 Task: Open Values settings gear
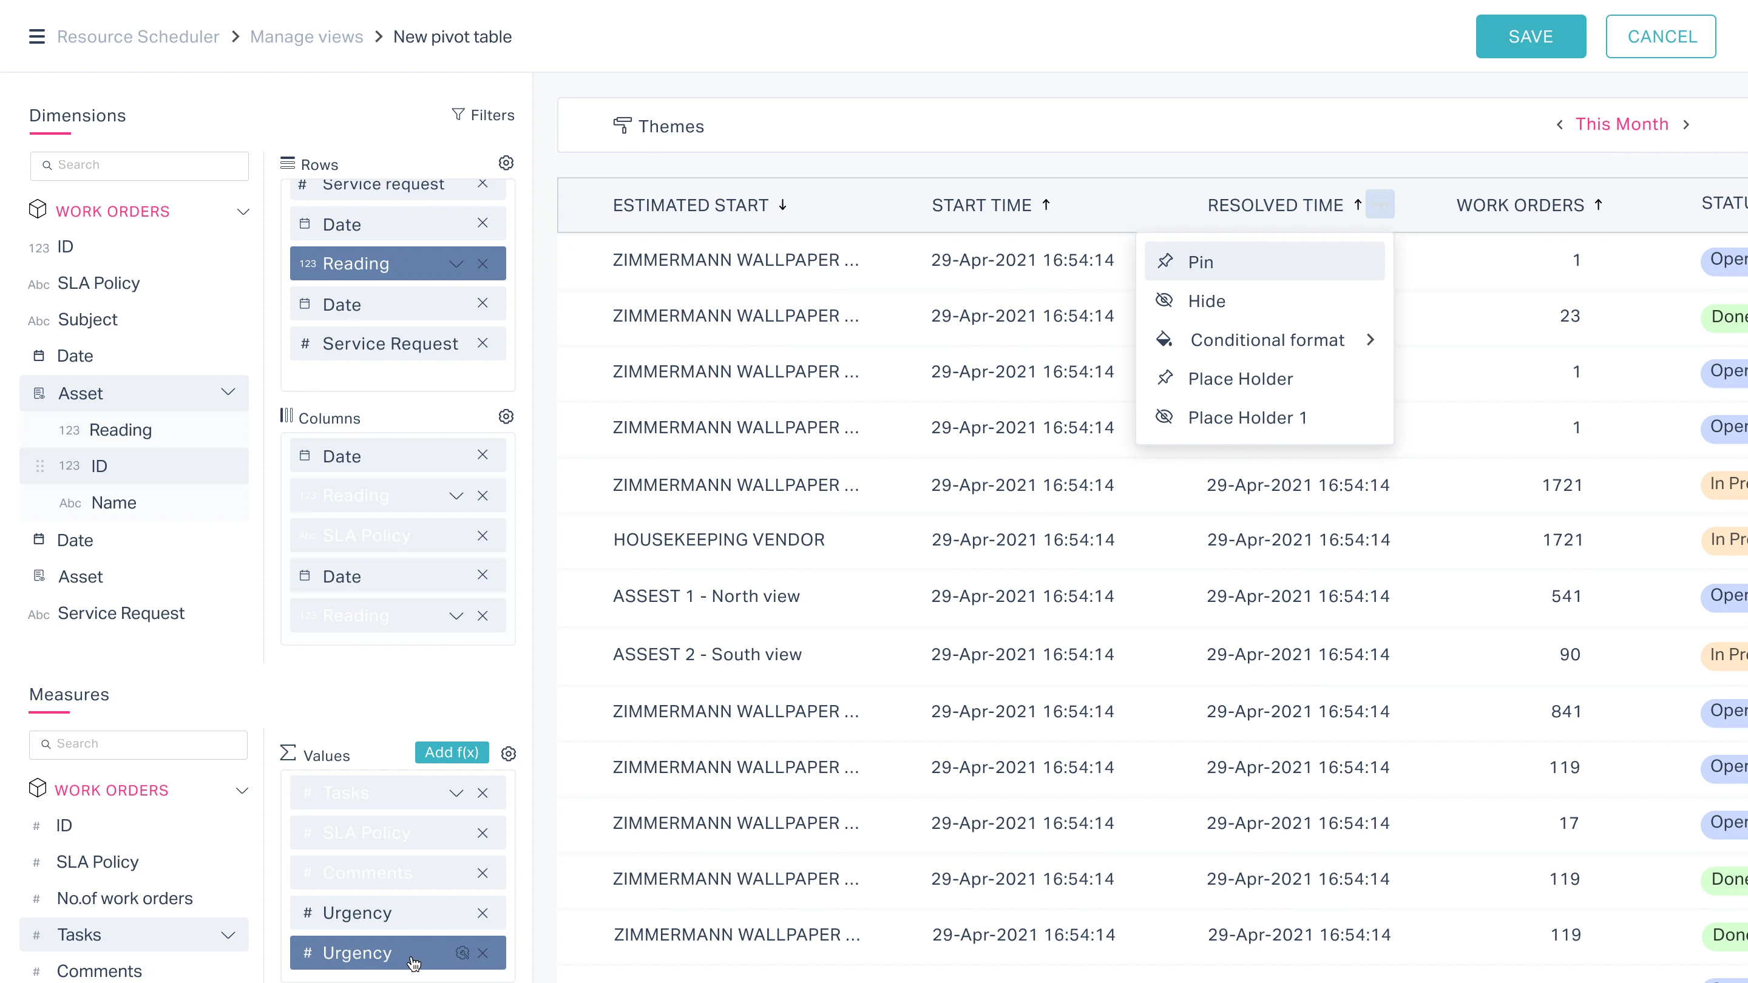click(508, 754)
